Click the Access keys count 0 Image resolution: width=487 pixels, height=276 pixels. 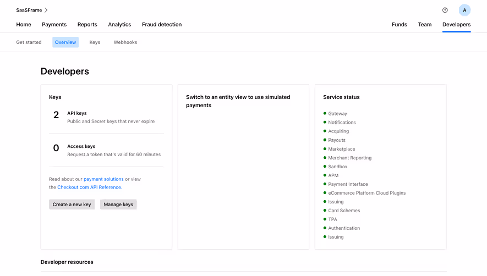(56, 148)
